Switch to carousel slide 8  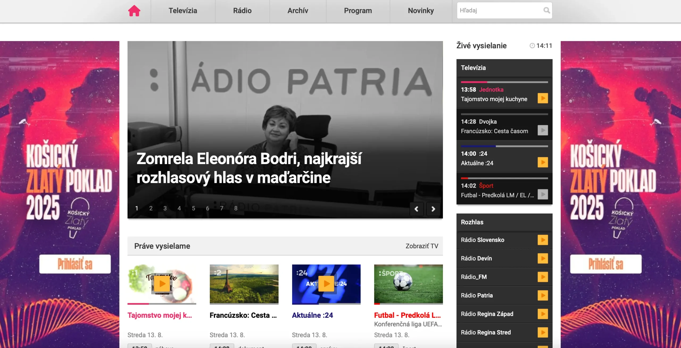click(x=236, y=208)
